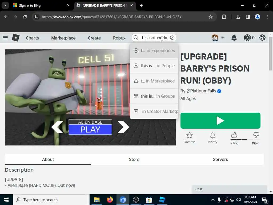The height and width of the screenshot is (205, 273).
Task: Open the Robux nav link
Action: [x=119, y=38]
